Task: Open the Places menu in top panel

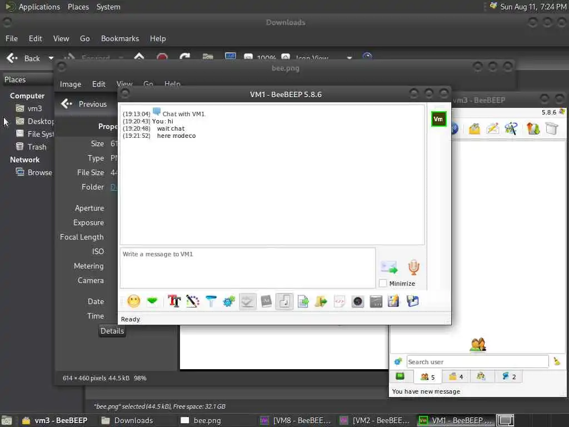Action: pyautogui.click(x=78, y=7)
